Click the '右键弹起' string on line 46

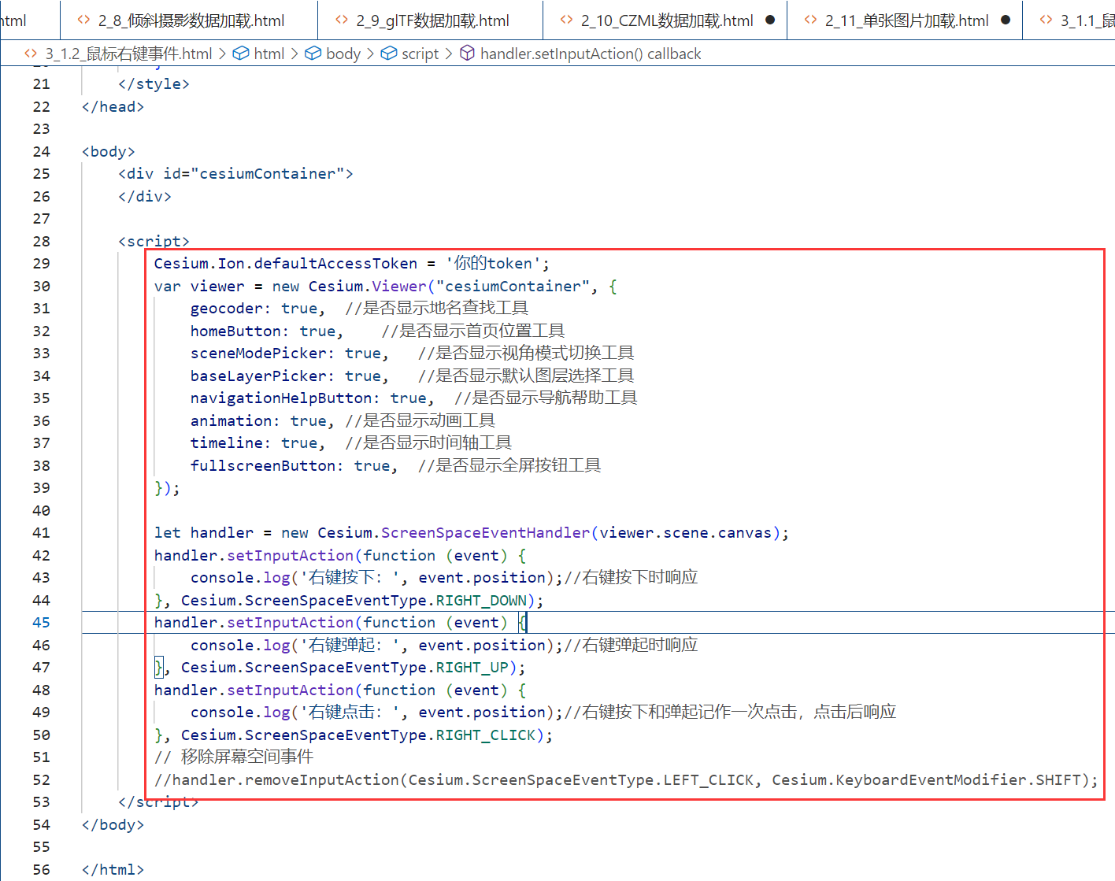pos(350,646)
